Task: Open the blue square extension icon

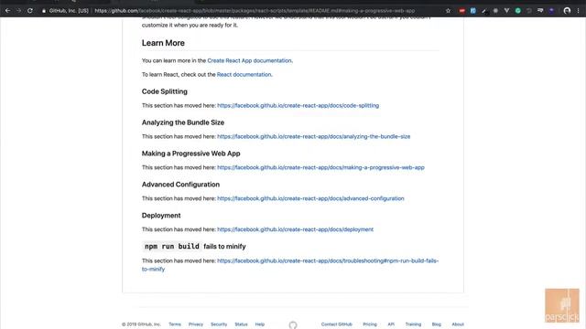Action: [x=473, y=11]
